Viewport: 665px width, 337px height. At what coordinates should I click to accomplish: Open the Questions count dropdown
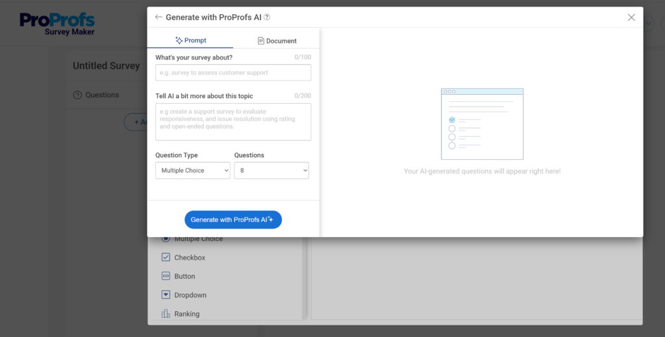pos(271,170)
